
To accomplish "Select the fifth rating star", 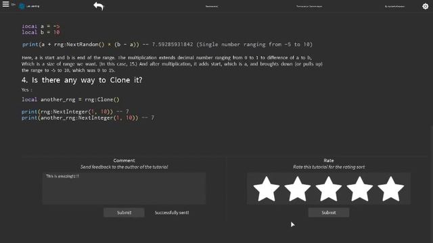I will point(391,189).
